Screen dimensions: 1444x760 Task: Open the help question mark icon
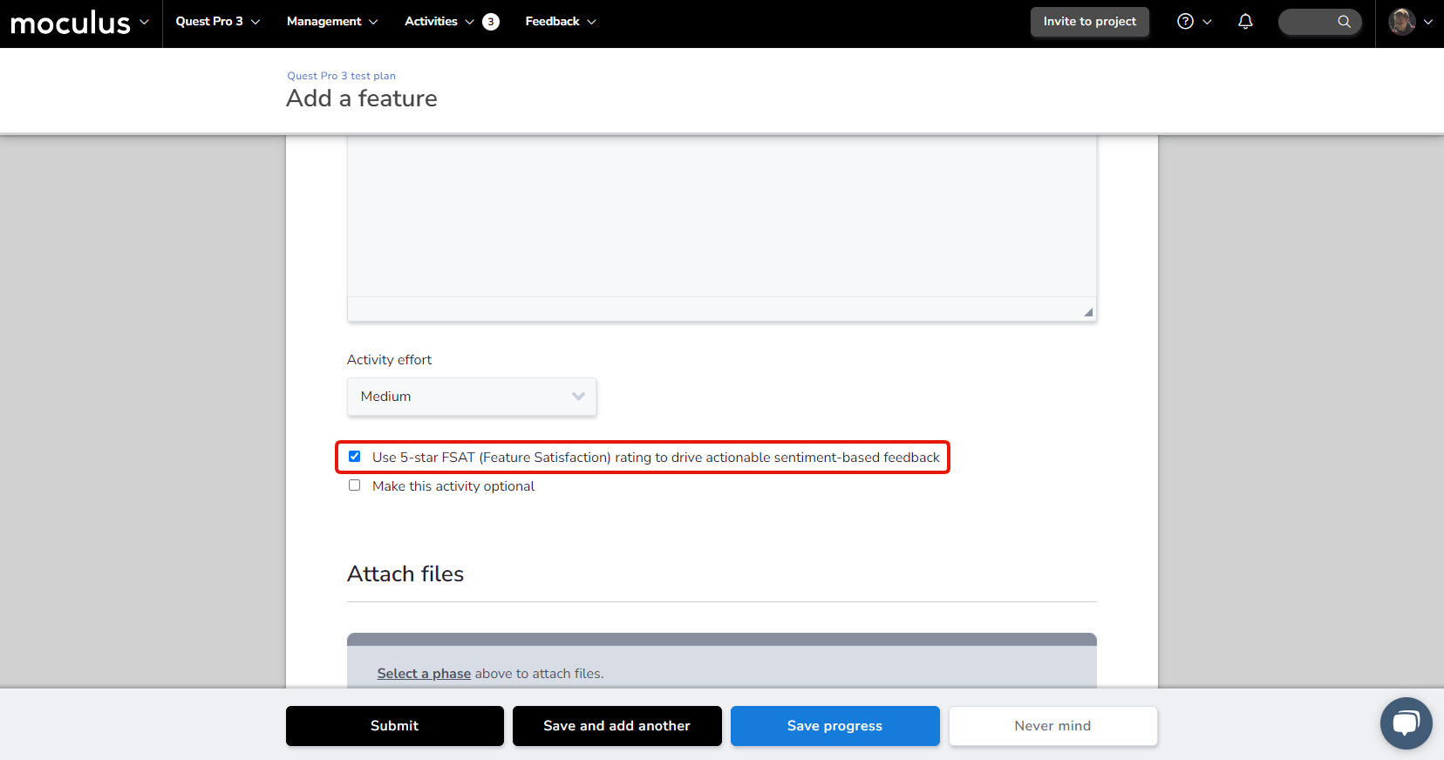click(1185, 22)
